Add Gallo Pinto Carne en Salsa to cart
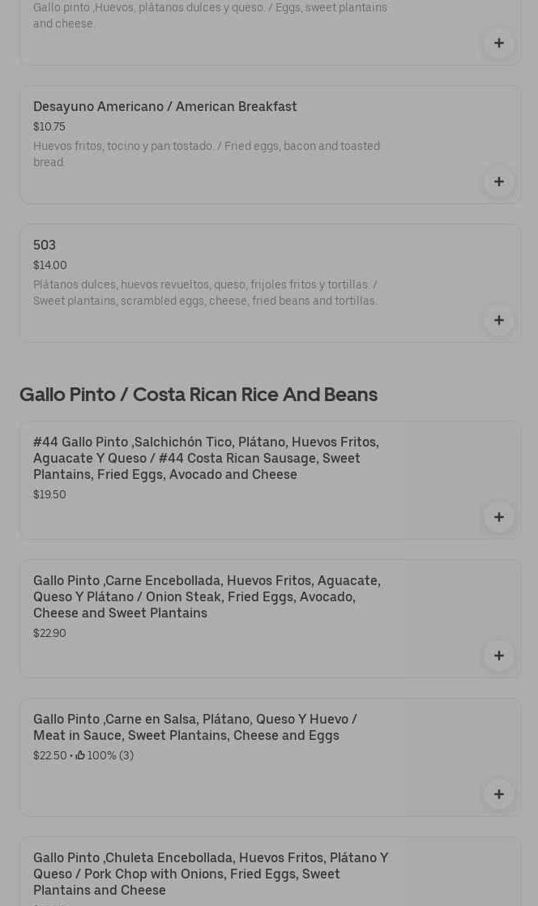The height and width of the screenshot is (906, 538). tap(498, 795)
